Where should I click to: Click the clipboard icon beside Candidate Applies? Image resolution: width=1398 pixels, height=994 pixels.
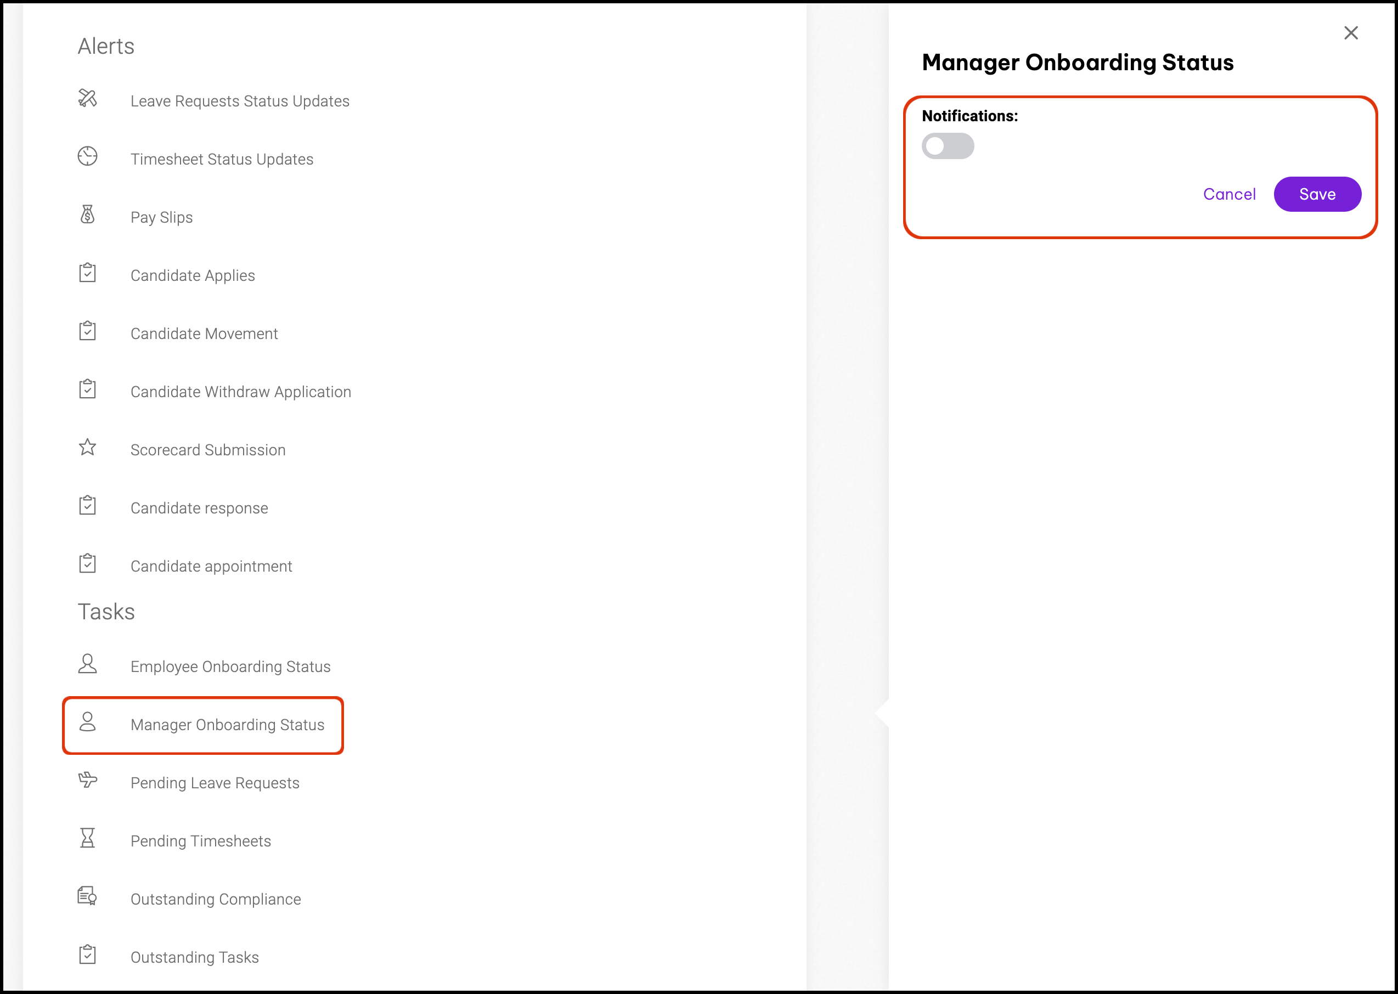pos(88,273)
